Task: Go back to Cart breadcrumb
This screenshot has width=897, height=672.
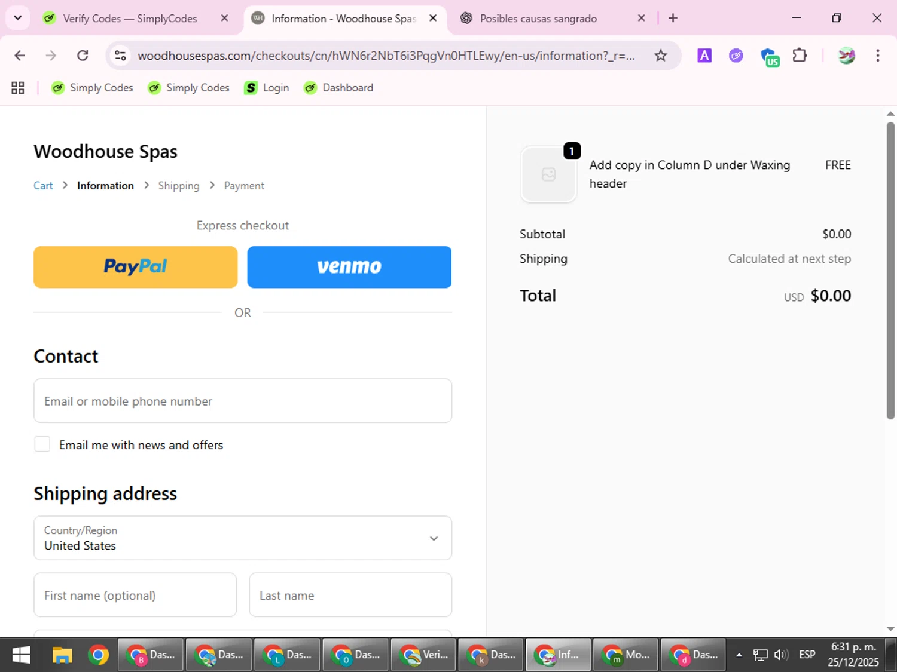Action: pos(43,186)
